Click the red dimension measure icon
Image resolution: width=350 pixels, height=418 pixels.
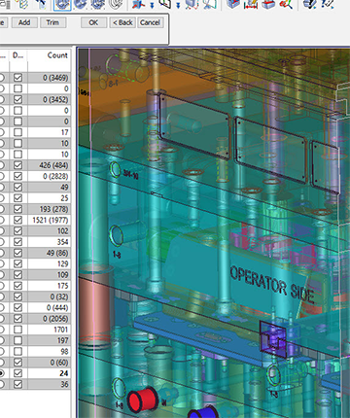(x=251, y=4)
